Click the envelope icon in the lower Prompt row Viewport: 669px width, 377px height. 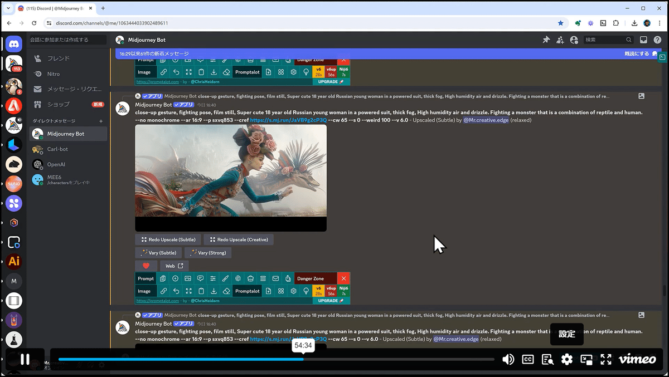[x=275, y=278]
